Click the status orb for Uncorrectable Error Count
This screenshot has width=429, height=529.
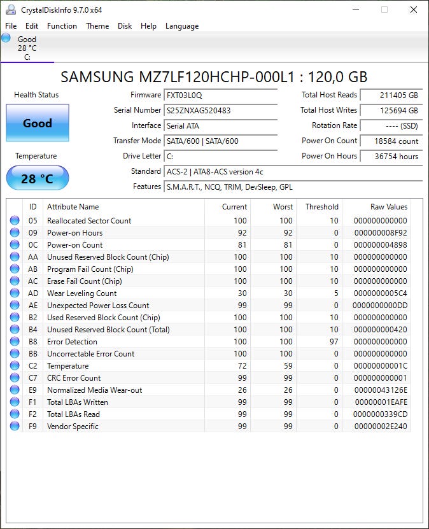(x=15, y=354)
